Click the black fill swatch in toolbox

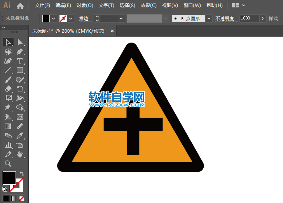click(9, 178)
